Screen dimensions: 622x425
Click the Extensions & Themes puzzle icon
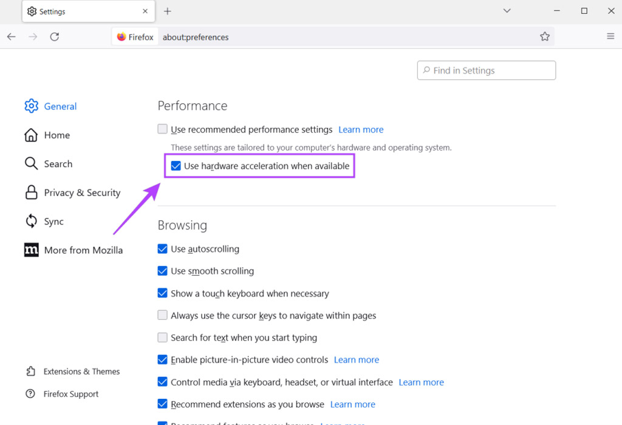point(30,371)
